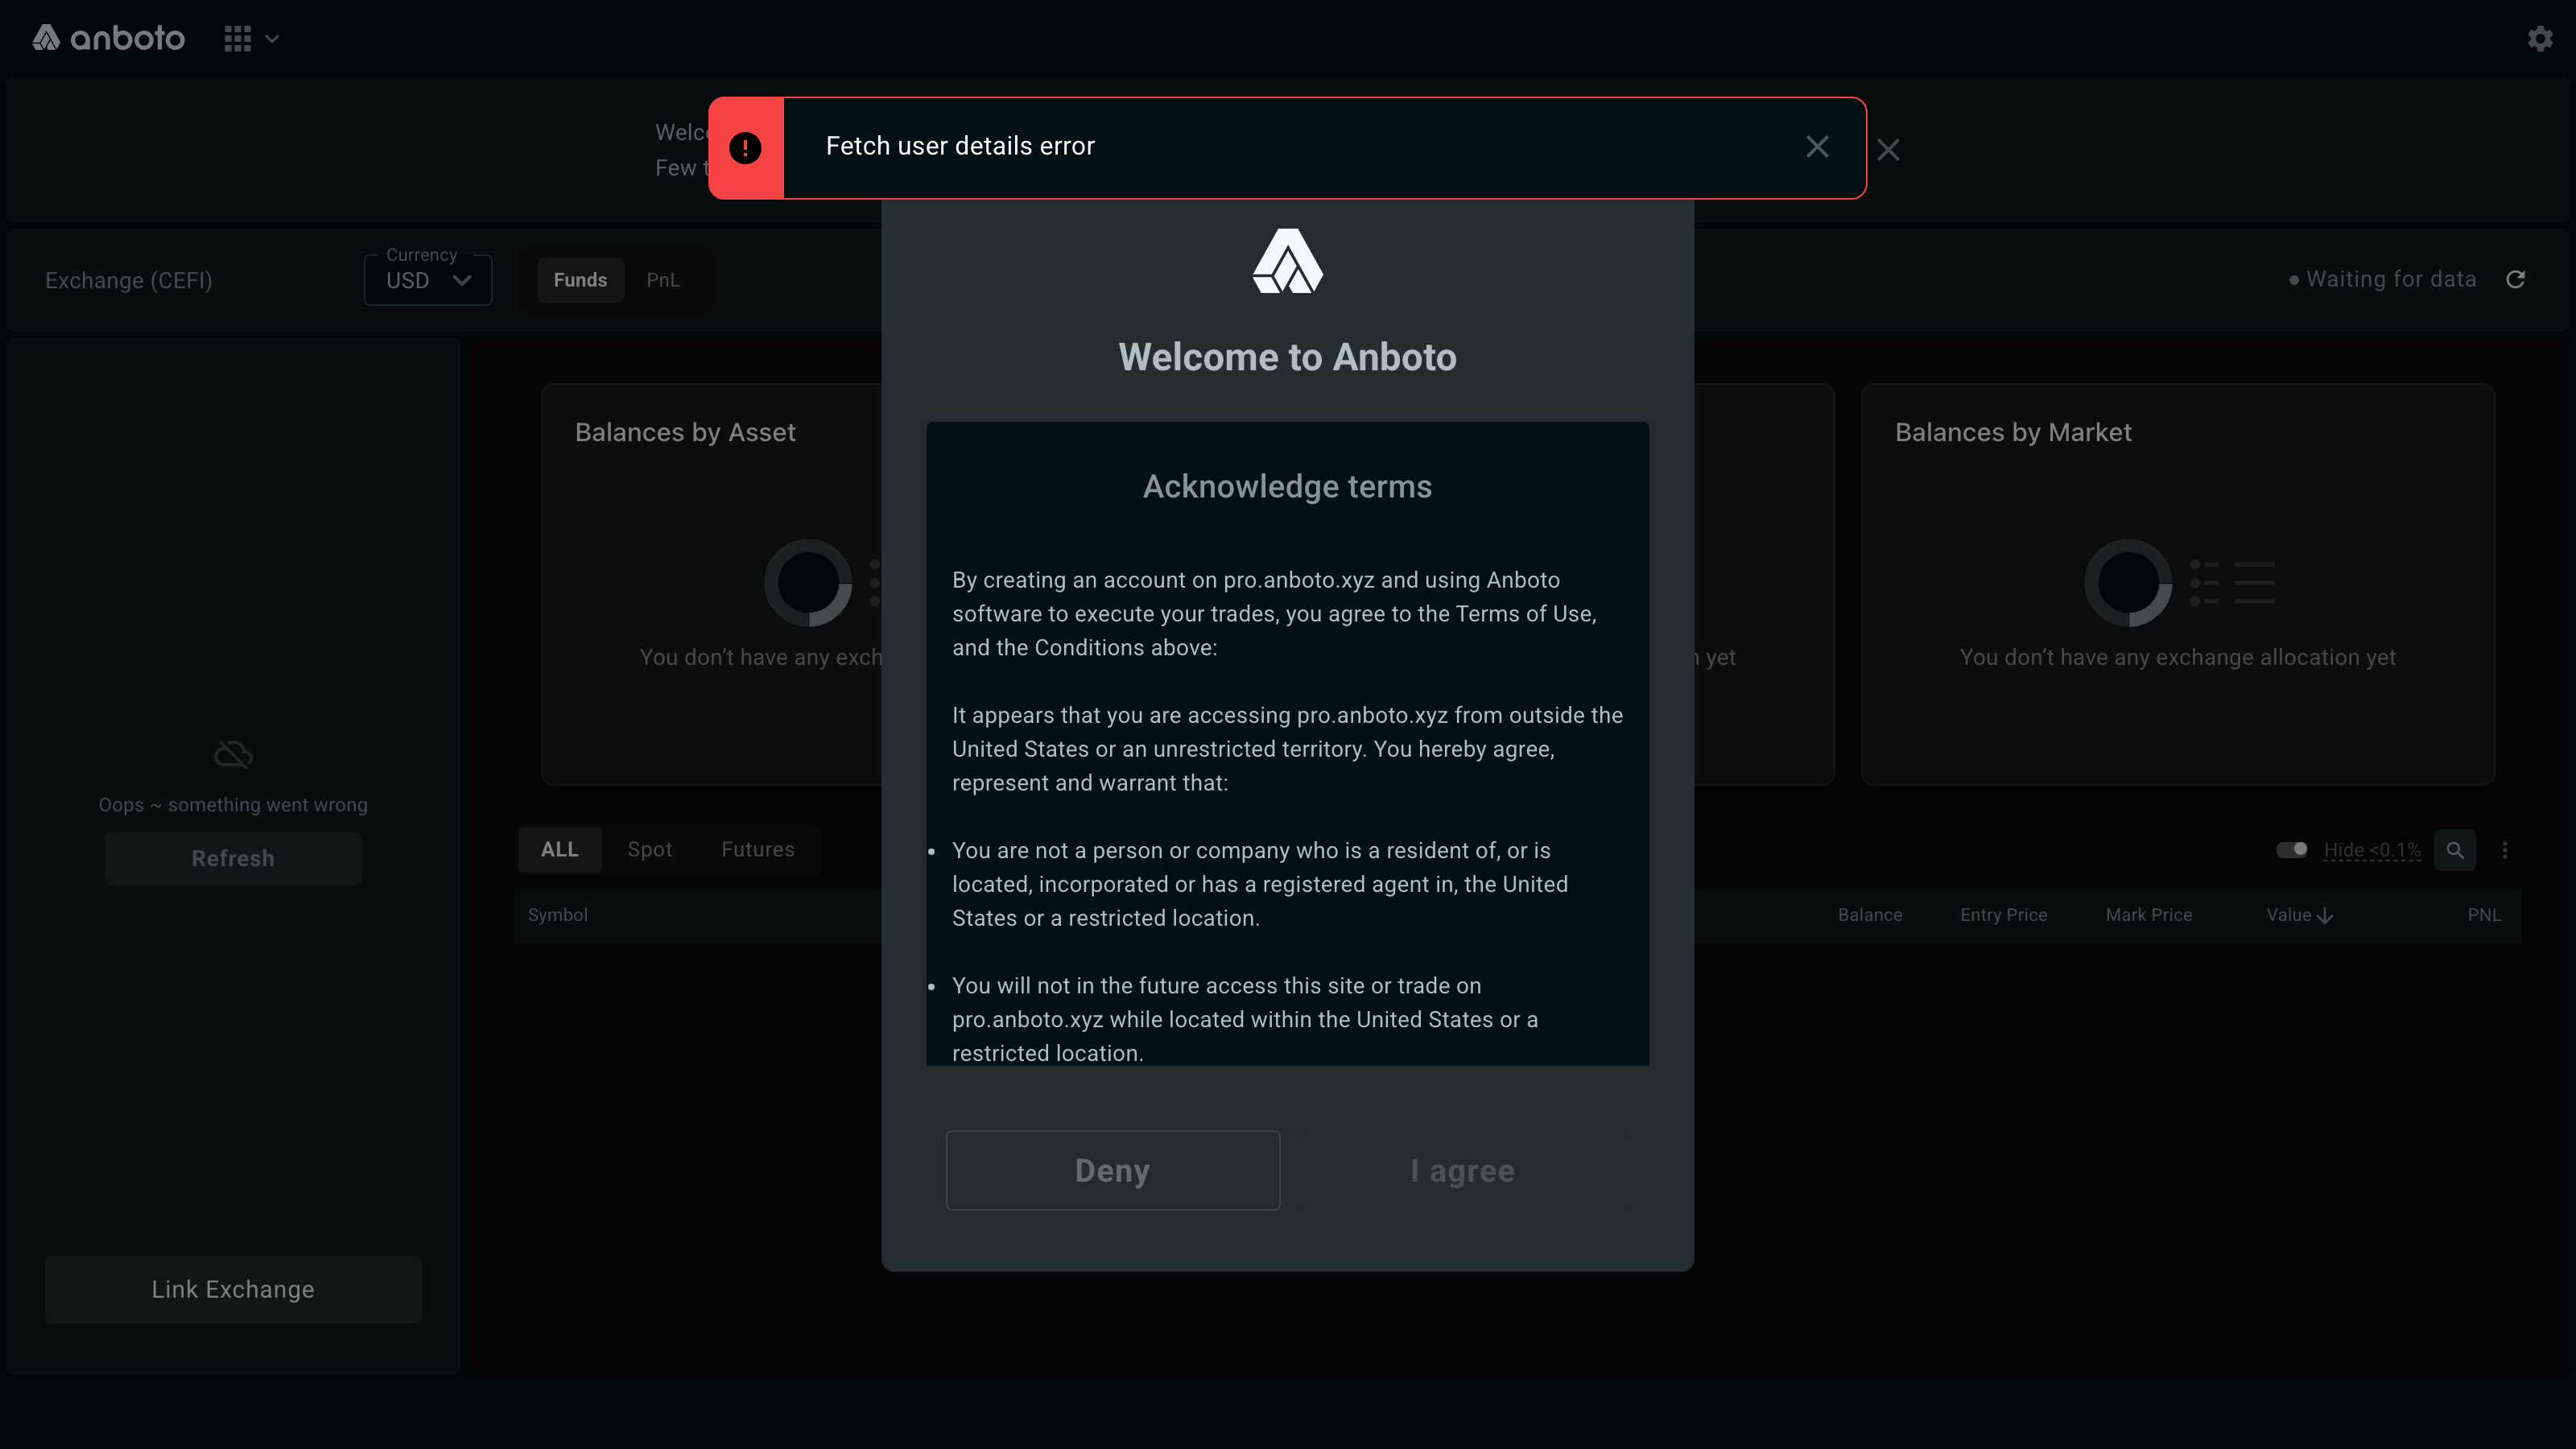Click the Acknowledge terms heading
The image size is (2576, 1449).
click(x=1288, y=486)
